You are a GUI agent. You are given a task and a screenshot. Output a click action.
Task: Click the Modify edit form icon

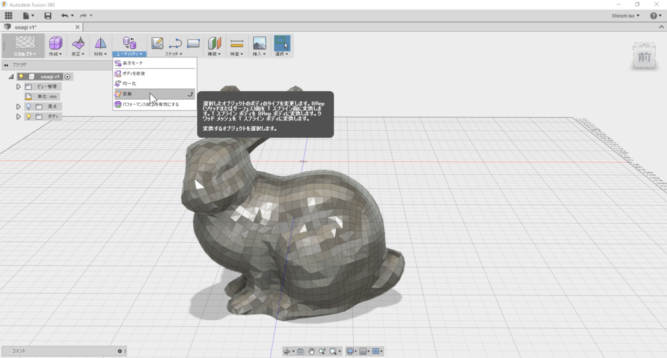[78, 43]
